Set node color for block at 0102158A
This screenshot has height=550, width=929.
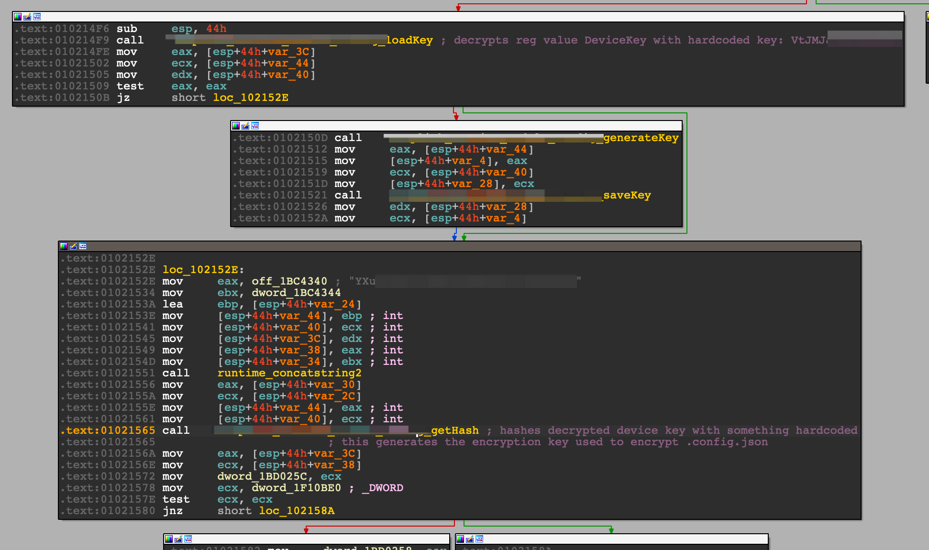click(460, 539)
